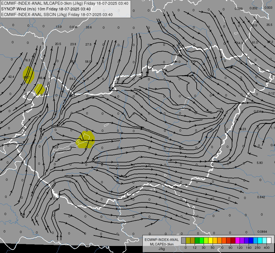This screenshot has height=253, width=275.
Task: Click the olive CAPE patch over the lake
Action: [85, 140]
